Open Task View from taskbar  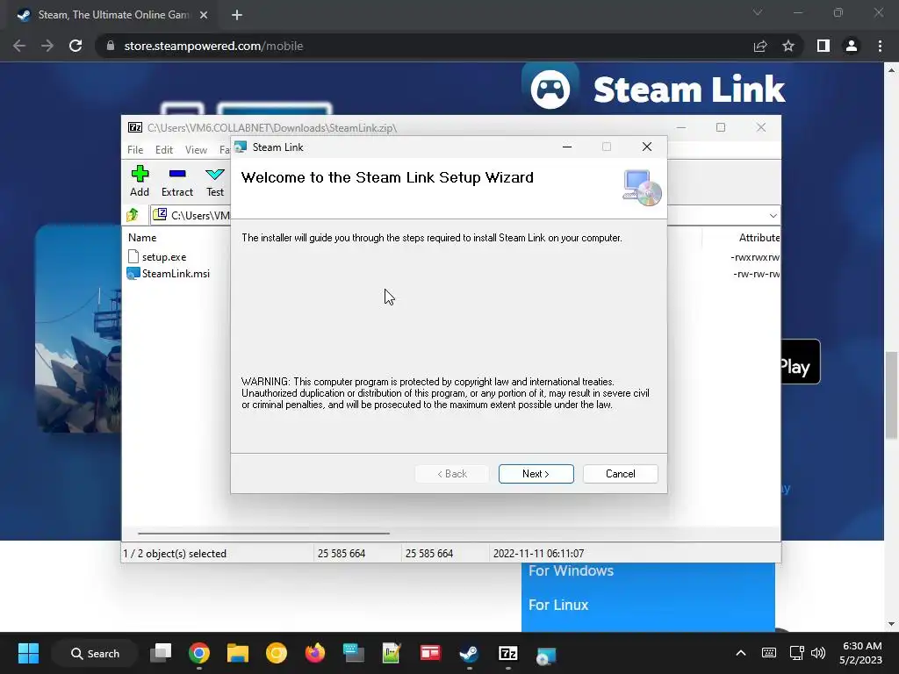161,653
